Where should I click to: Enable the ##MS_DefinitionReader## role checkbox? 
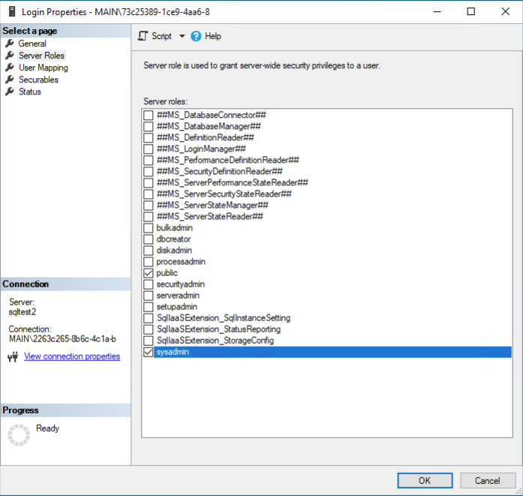(x=148, y=138)
